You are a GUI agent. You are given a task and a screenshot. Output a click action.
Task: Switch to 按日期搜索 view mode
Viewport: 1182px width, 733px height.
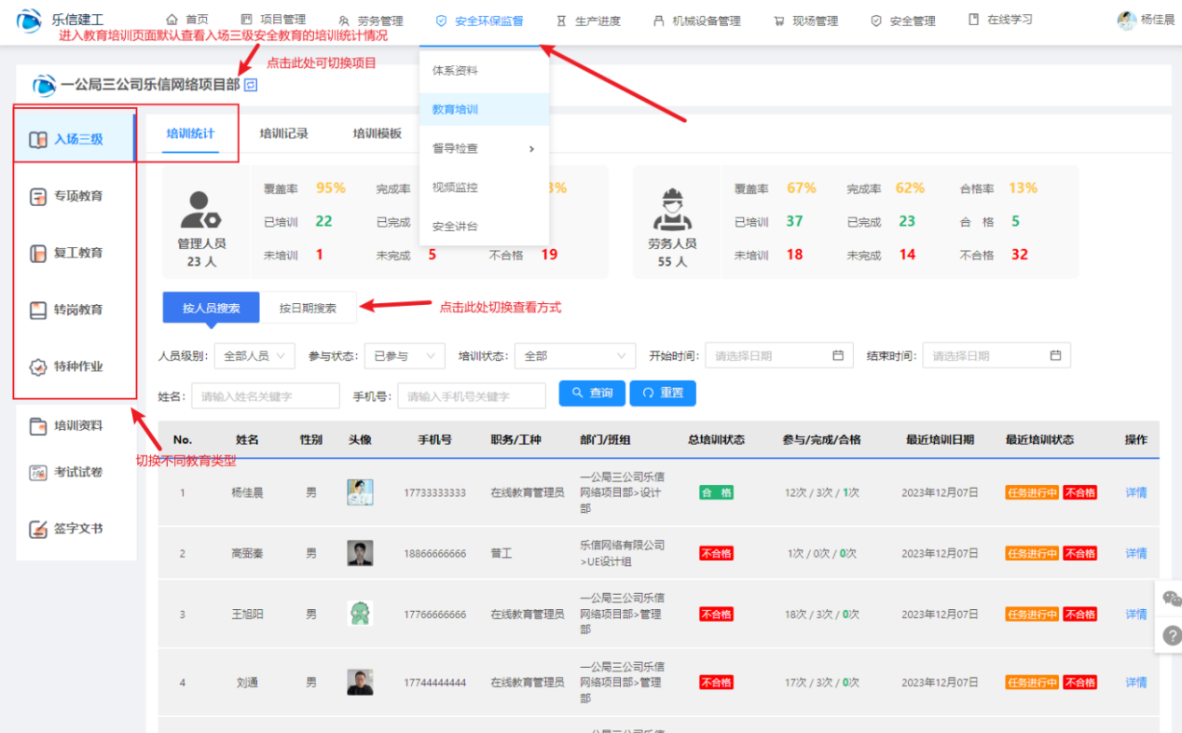308,308
